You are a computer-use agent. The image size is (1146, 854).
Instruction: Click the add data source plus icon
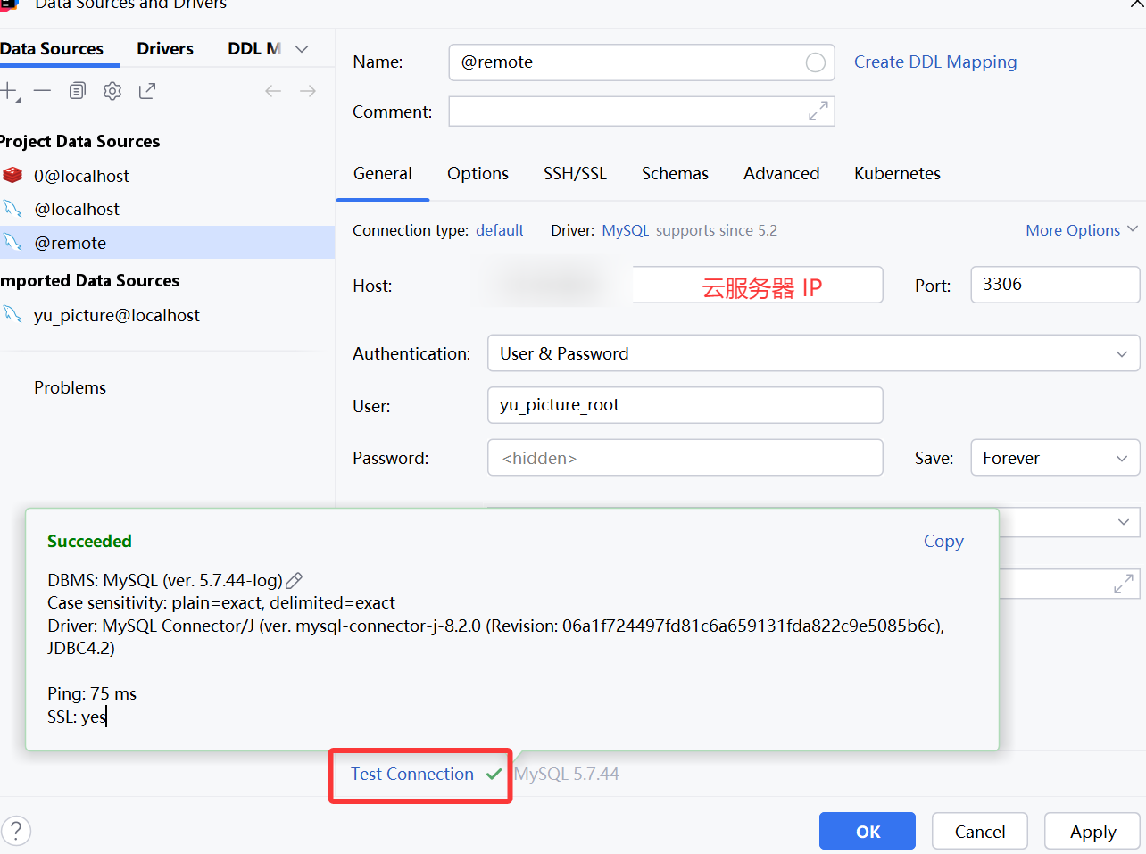[9, 91]
